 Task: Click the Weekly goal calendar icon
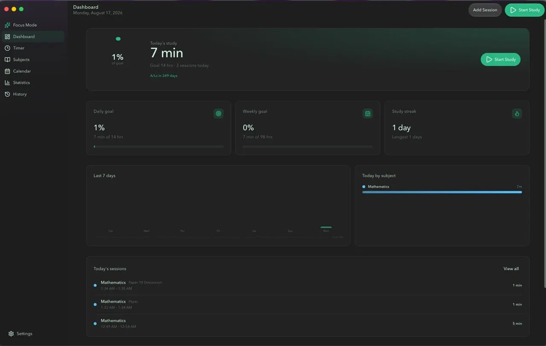pyautogui.click(x=368, y=113)
